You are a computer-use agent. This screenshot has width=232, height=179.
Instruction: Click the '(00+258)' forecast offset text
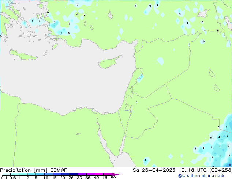(x=221, y=170)
